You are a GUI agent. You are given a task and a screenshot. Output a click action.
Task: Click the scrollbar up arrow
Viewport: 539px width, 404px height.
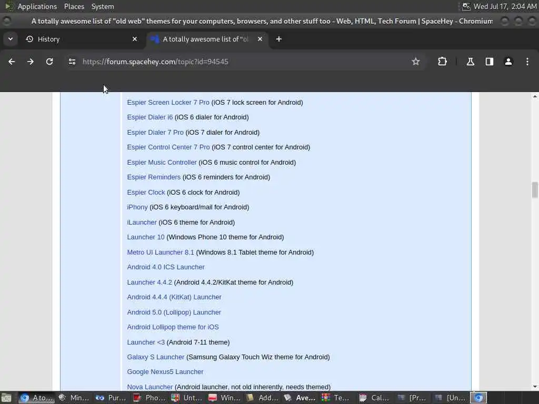tap(535, 97)
